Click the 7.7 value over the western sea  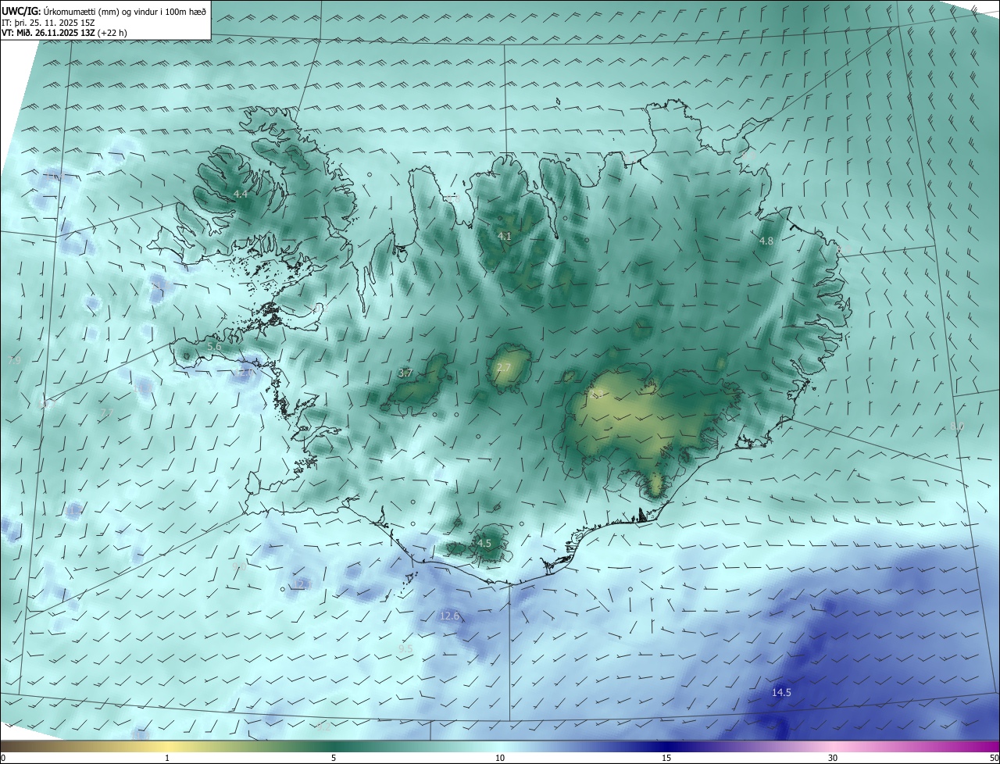[107, 412]
